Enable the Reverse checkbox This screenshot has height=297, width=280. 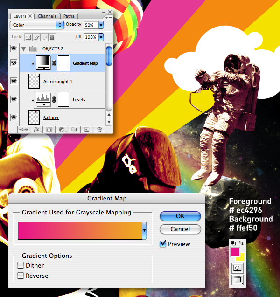[20, 276]
